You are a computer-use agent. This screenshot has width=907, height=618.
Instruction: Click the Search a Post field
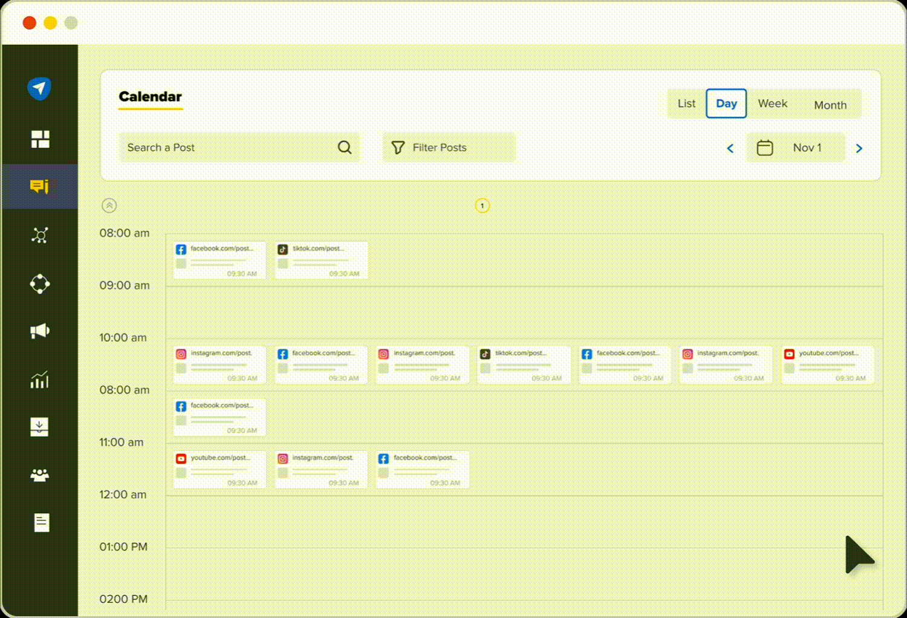[230, 148]
